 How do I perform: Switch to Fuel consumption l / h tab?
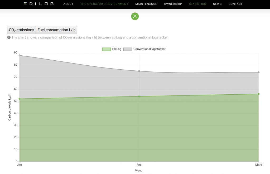pyautogui.click(x=56, y=30)
